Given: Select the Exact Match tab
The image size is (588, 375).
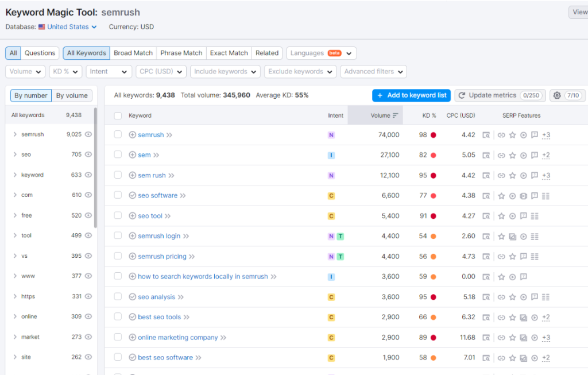Looking at the screenshot, I should [x=229, y=53].
